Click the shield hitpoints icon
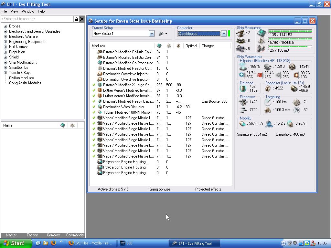 tap(243, 67)
